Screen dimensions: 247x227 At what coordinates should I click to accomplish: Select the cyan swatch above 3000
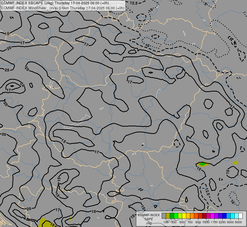point(232,216)
